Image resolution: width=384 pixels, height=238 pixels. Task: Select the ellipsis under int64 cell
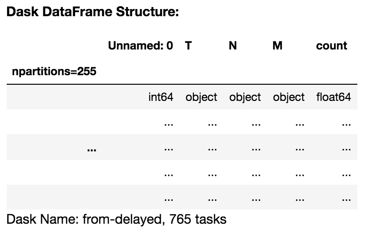(168, 124)
